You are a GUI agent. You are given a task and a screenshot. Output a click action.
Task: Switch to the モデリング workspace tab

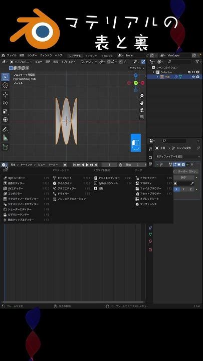pyautogui.click(x=91, y=56)
